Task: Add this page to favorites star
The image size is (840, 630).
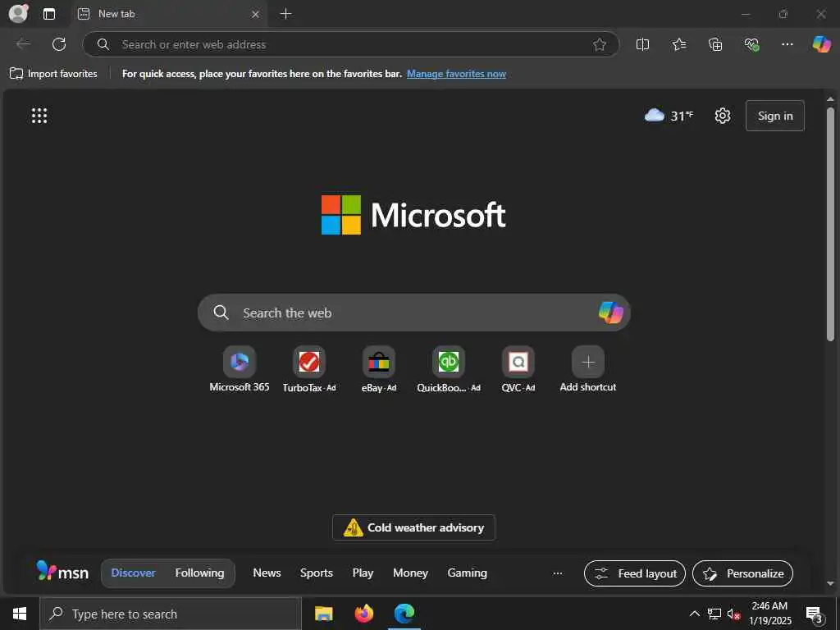Action: [600, 44]
